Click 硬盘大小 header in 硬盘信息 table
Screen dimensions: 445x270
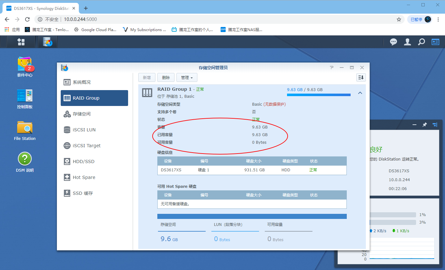tap(254, 161)
